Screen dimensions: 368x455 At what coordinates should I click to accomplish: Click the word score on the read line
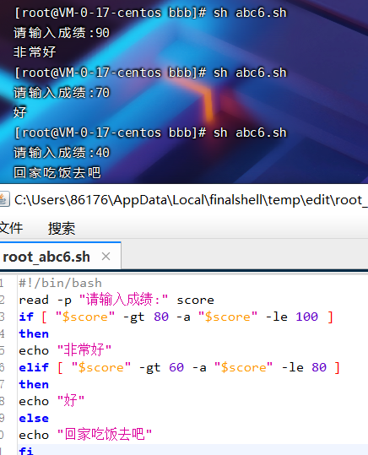click(x=195, y=300)
